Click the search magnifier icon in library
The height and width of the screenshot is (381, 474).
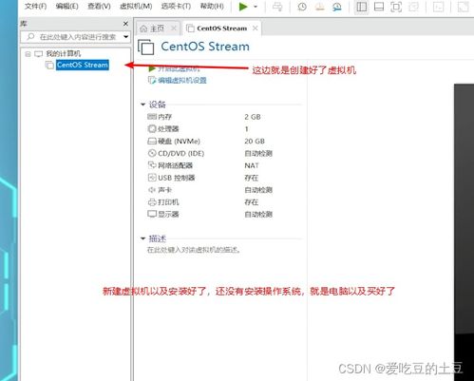point(30,37)
